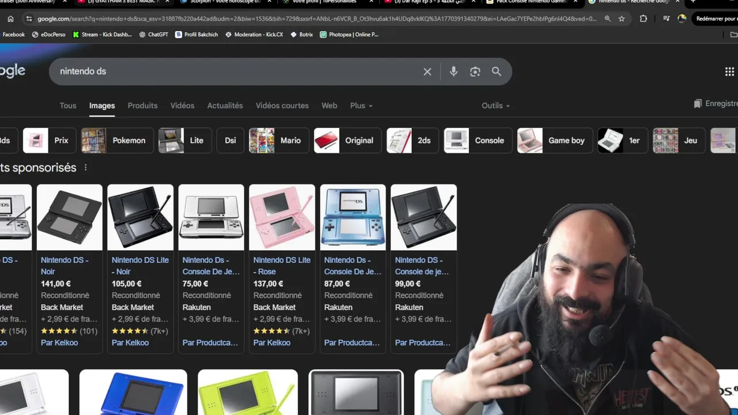Expand the Outils dropdown

point(496,105)
